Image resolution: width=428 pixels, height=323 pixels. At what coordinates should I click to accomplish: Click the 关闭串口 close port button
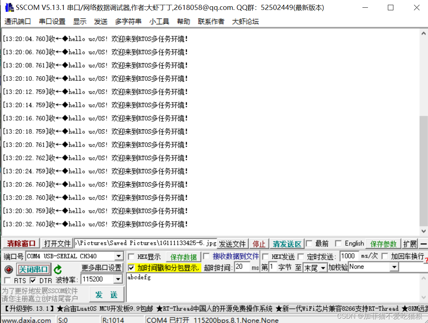click(x=34, y=269)
